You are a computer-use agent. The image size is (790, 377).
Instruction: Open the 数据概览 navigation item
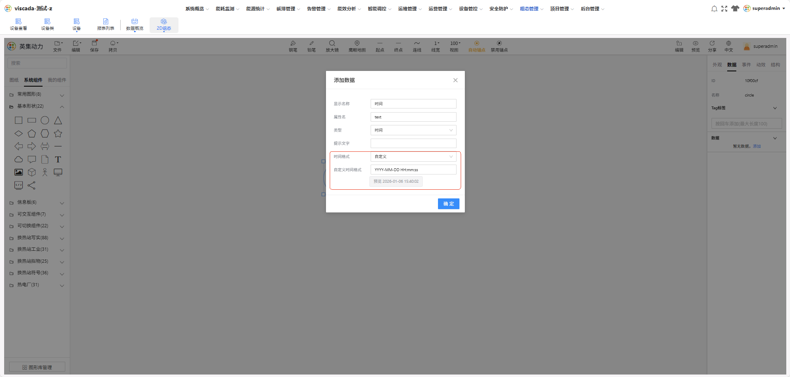click(135, 25)
